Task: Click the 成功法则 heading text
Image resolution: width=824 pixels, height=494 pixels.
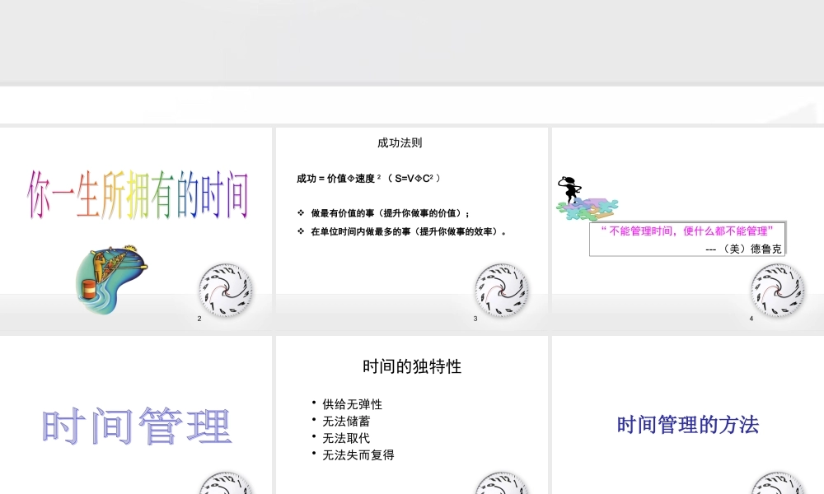Action: (x=400, y=142)
